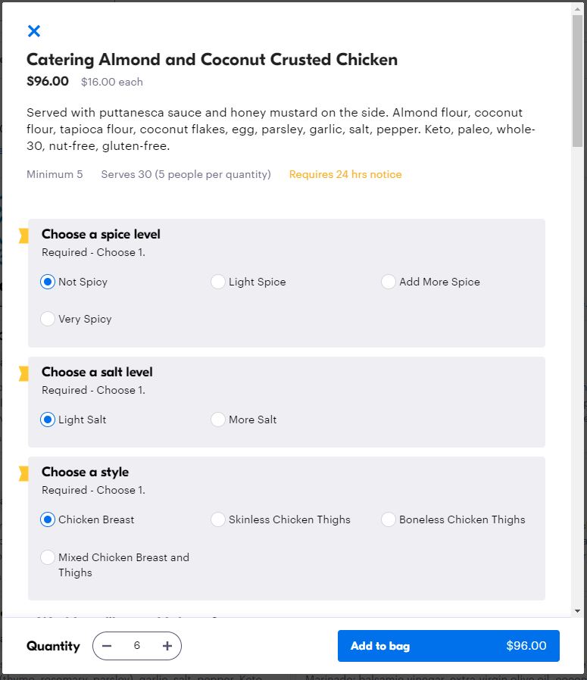Choose Light Spice option
Image resolution: width=587 pixels, height=680 pixels.
[218, 282]
